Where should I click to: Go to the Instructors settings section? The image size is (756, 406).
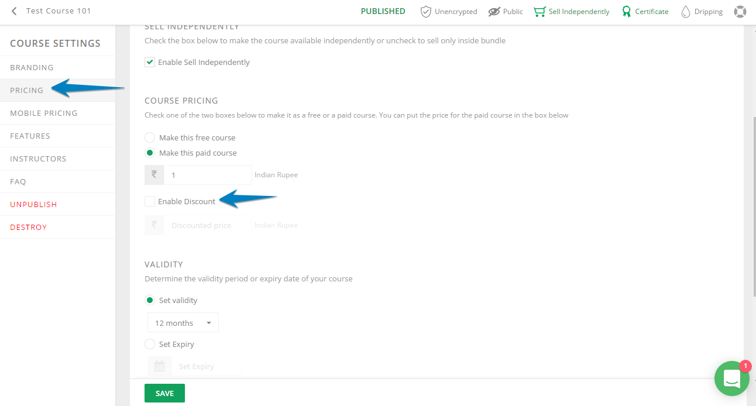[x=38, y=159]
